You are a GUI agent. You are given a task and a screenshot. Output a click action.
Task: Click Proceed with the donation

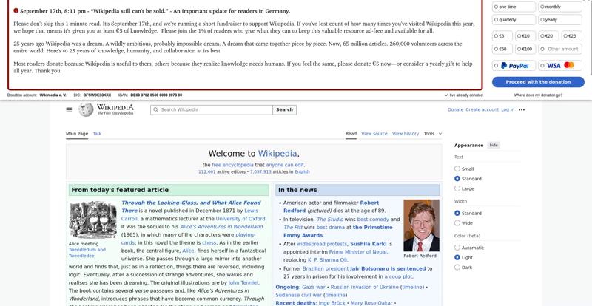click(x=538, y=82)
